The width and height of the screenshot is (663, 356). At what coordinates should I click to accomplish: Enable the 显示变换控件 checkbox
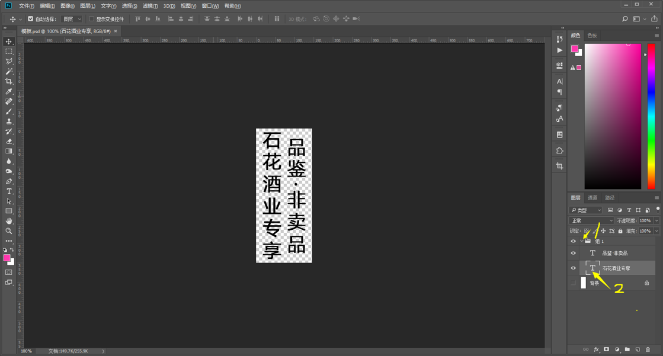[x=91, y=19]
